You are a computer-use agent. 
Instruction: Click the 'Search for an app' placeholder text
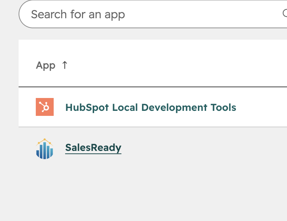(x=78, y=14)
